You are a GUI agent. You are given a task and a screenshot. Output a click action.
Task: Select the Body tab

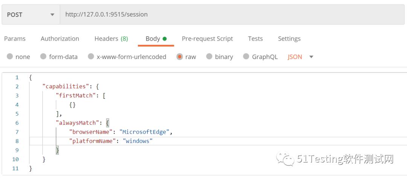click(156, 39)
